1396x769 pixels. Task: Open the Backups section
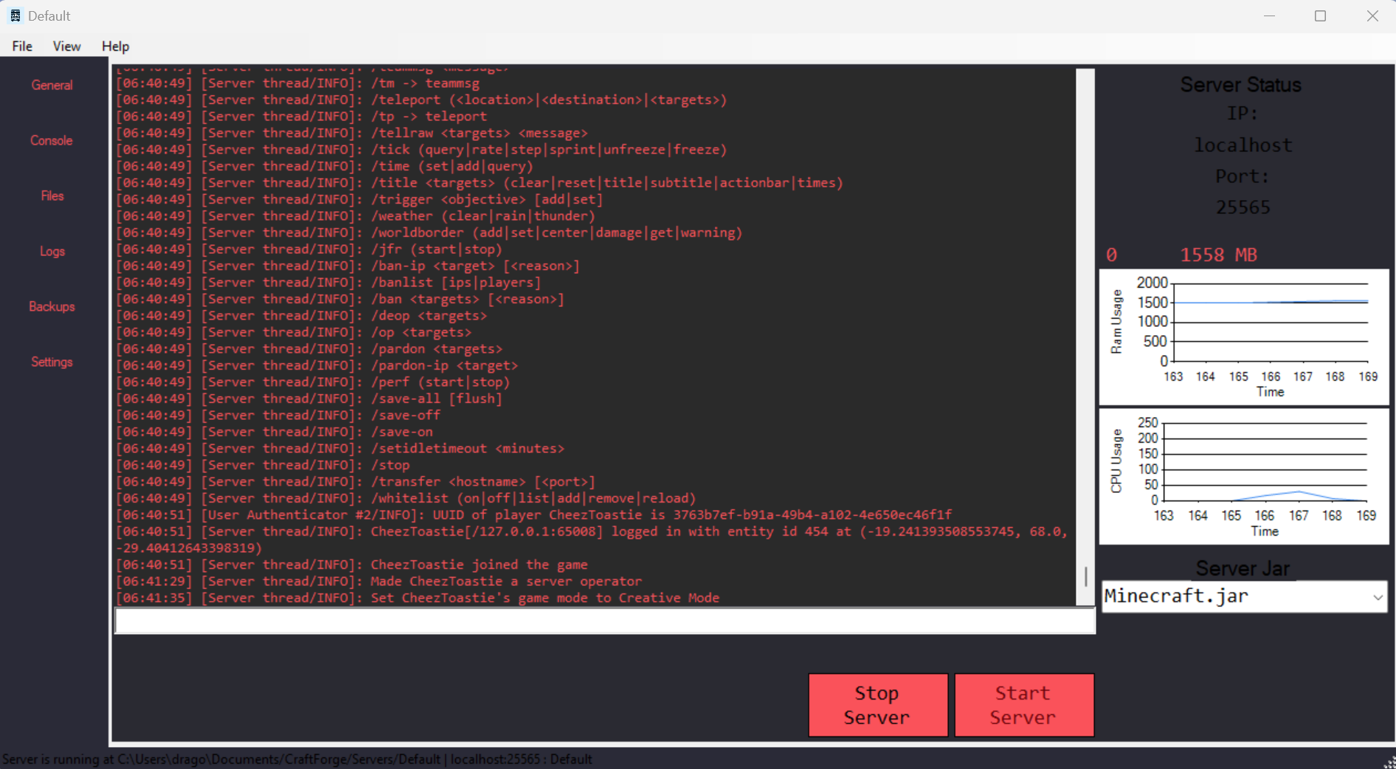click(x=52, y=306)
